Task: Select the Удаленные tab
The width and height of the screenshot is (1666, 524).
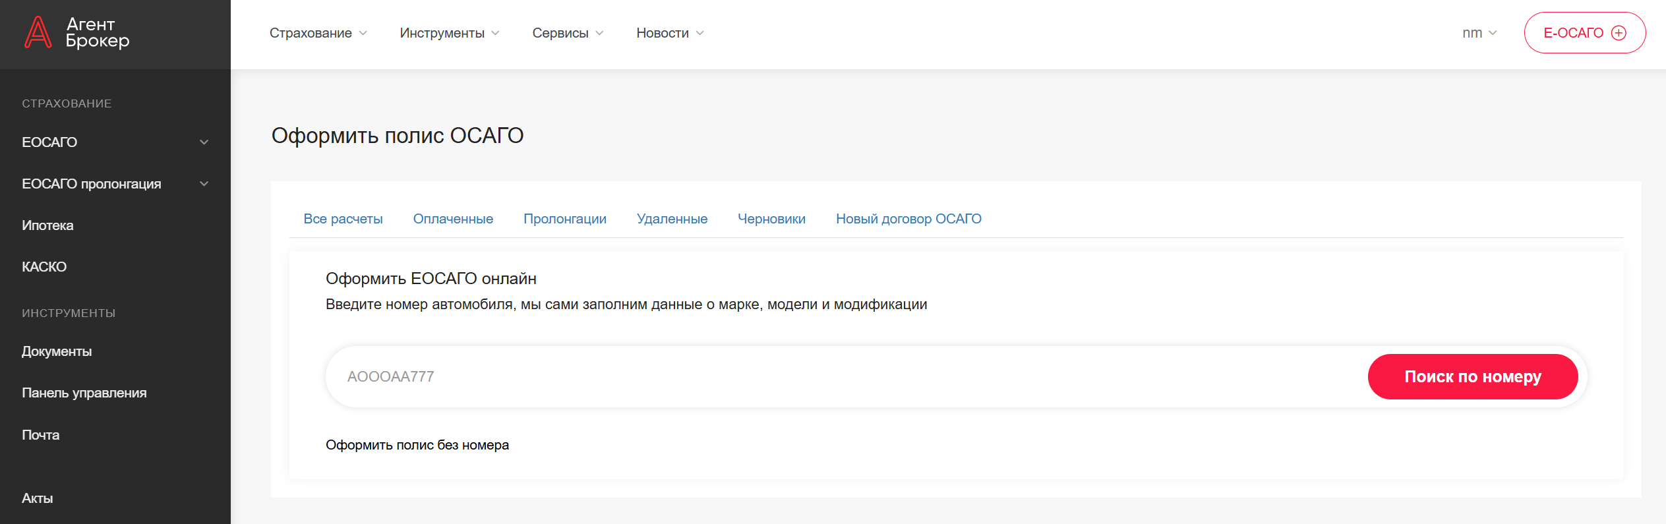Action: click(672, 219)
